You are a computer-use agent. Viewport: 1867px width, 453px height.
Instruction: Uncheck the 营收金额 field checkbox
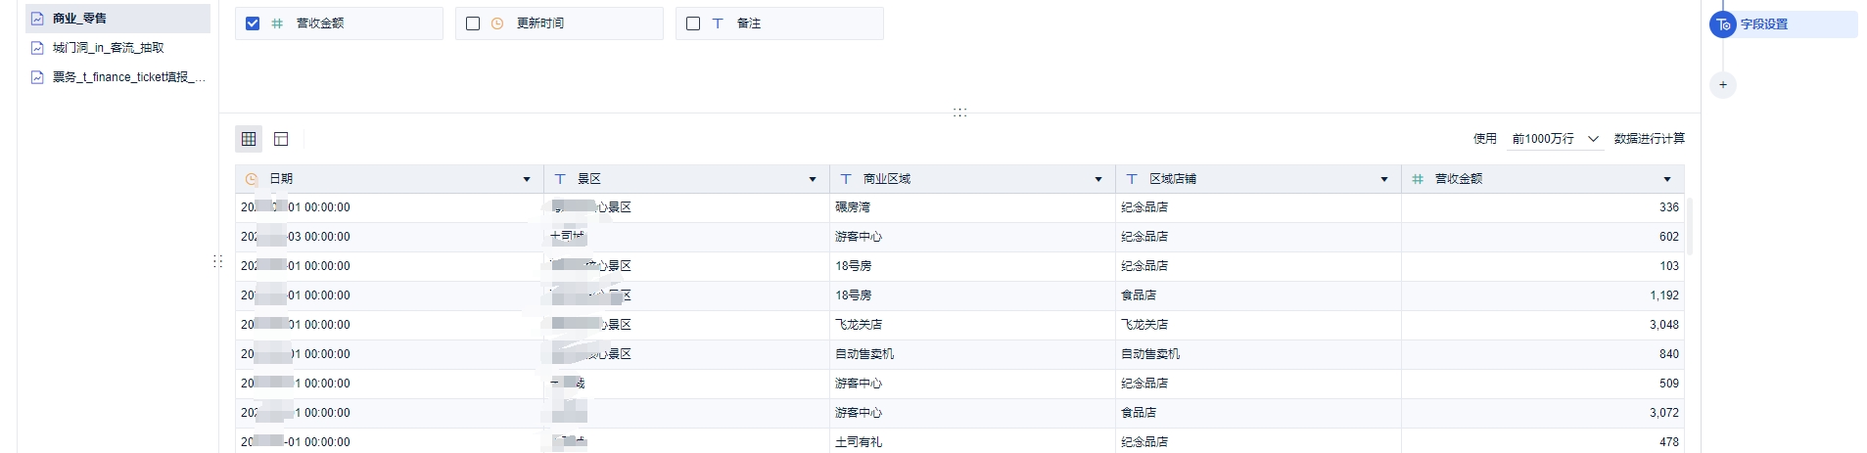[x=253, y=23]
